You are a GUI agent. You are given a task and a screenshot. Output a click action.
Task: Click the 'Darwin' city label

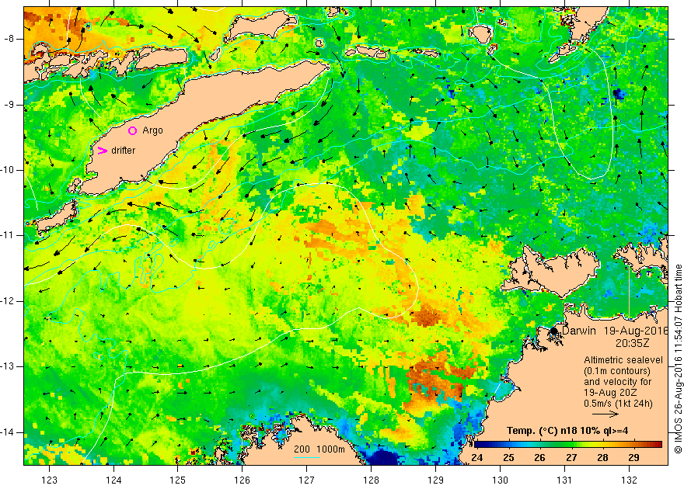[579, 331]
